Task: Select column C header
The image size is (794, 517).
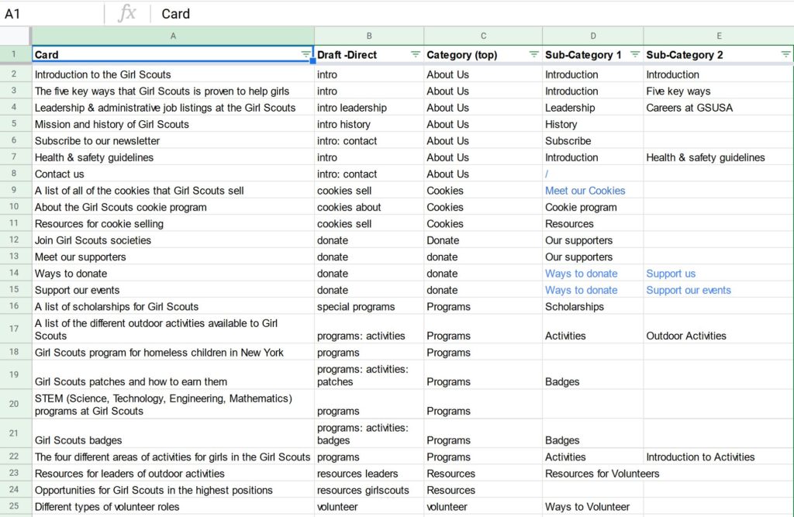Action: (x=483, y=36)
